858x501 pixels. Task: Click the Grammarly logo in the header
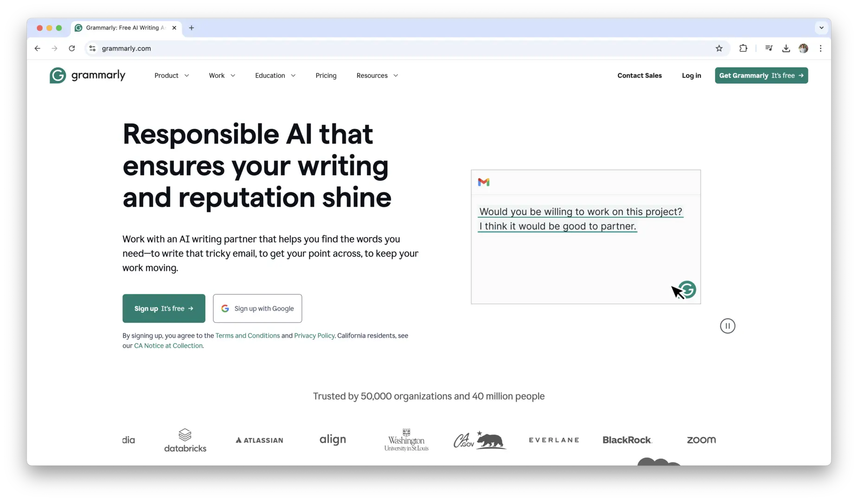point(87,75)
